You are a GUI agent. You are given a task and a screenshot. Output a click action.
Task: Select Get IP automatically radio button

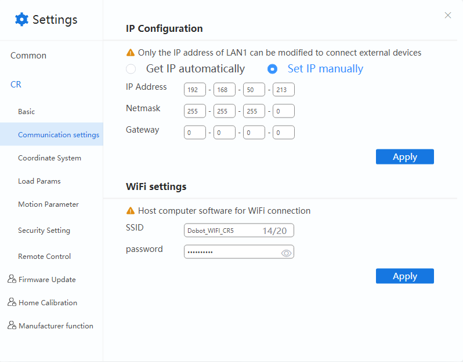[x=131, y=69]
